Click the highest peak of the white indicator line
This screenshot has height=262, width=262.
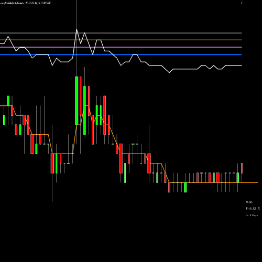[x=77, y=29]
